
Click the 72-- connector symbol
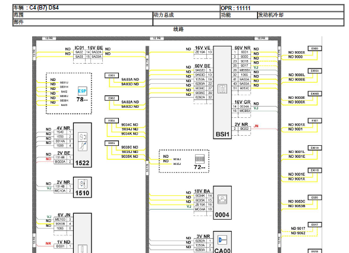[200, 159]
